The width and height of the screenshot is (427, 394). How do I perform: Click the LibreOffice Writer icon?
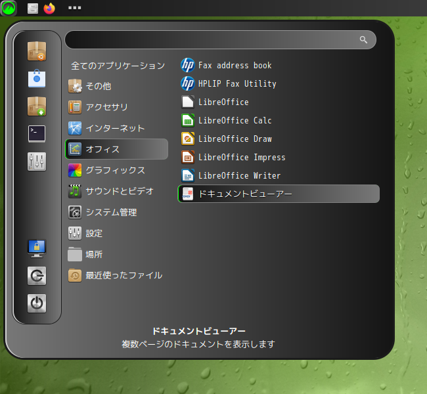pos(188,175)
